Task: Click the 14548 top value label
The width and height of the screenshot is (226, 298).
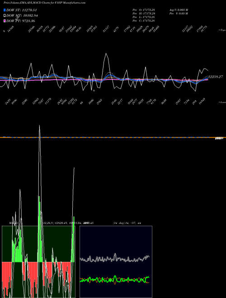Action: (11, 29)
